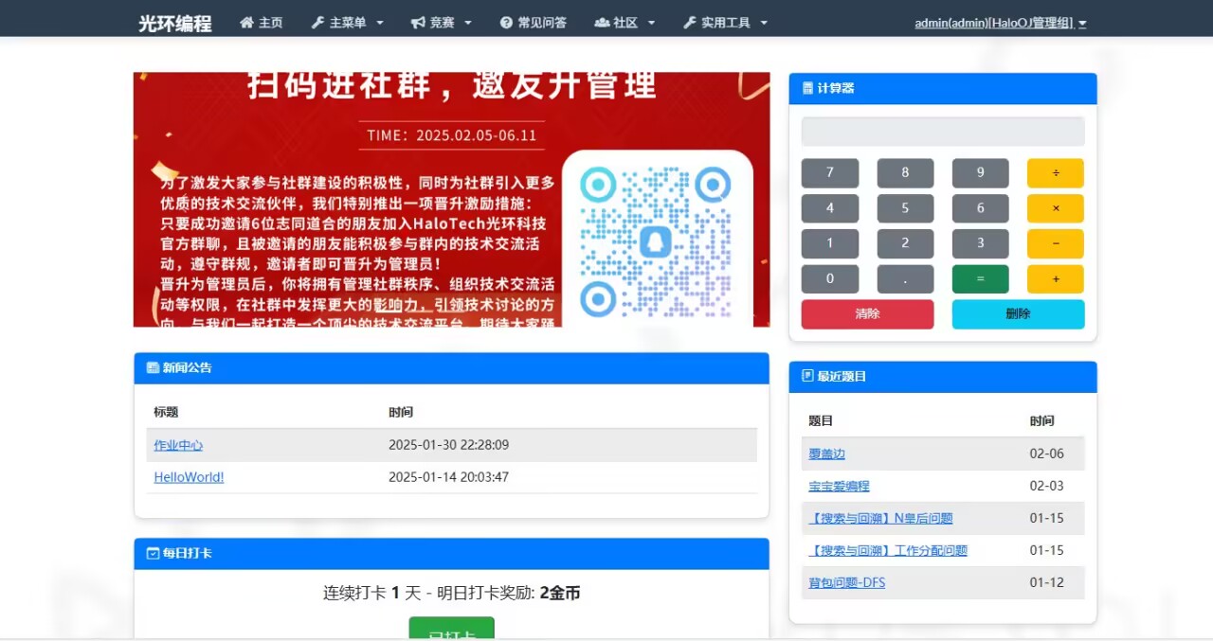The width and height of the screenshot is (1213, 641).
Task: Click calculator digit 4 button
Action: coord(830,208)
